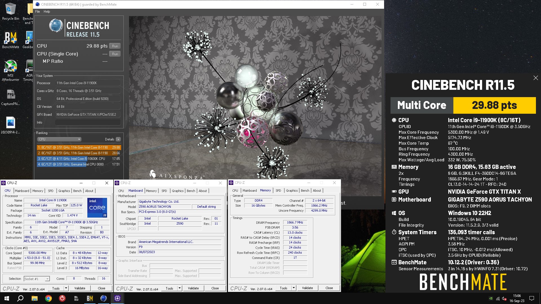Open Windows Search from the taskbar
This screenshot has width=541, height=304.
click(x=20, y=298)
